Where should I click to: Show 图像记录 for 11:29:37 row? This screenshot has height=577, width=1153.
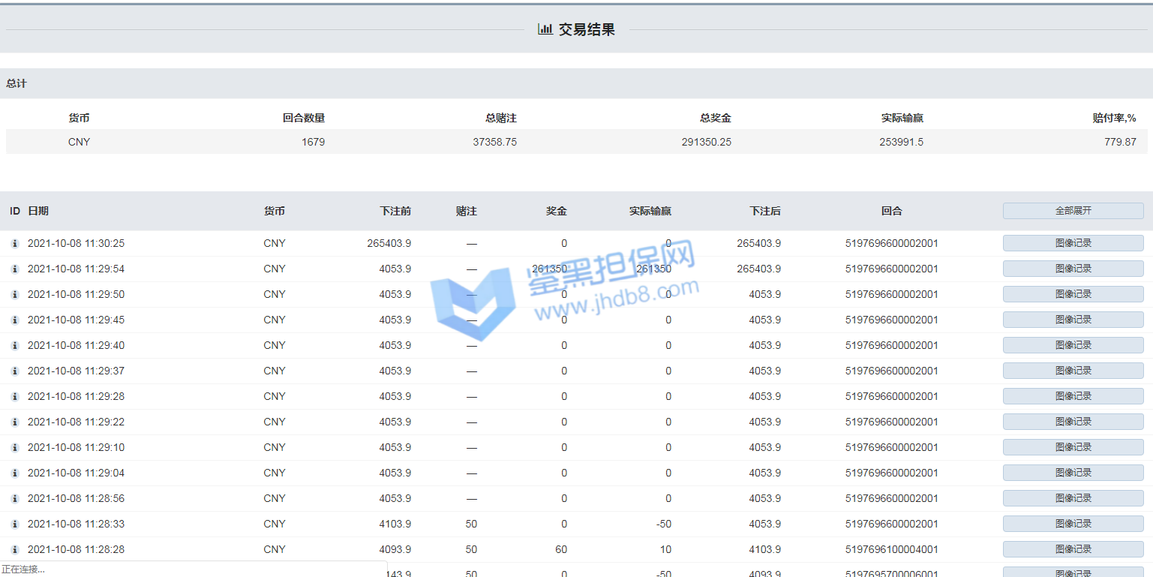(1073, 371)
